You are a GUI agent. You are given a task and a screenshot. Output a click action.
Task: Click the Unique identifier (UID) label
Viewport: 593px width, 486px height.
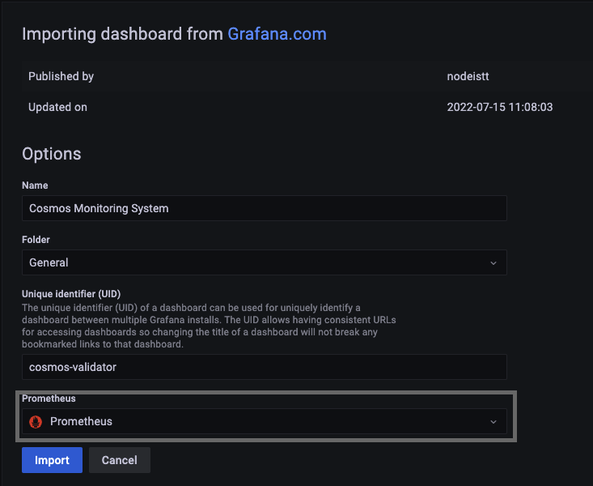pos(71,294)
